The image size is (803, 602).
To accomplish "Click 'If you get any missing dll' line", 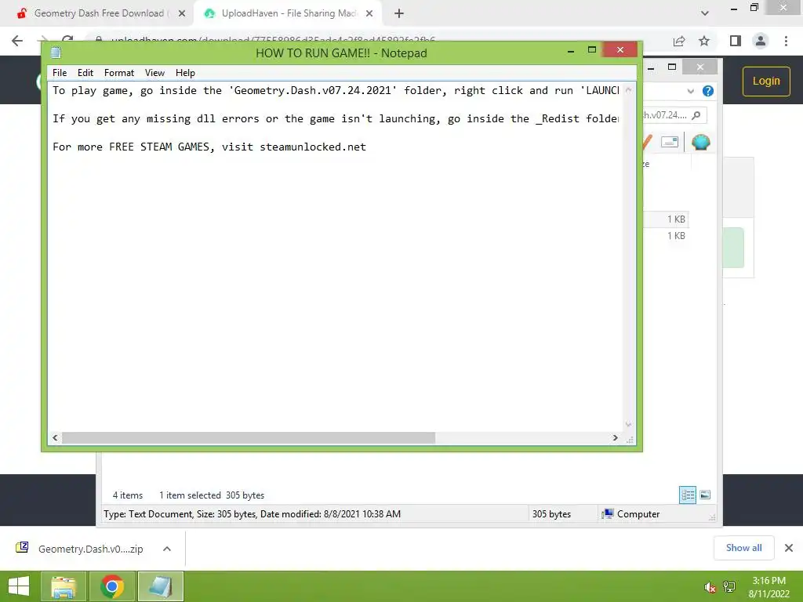I will 336,119.
